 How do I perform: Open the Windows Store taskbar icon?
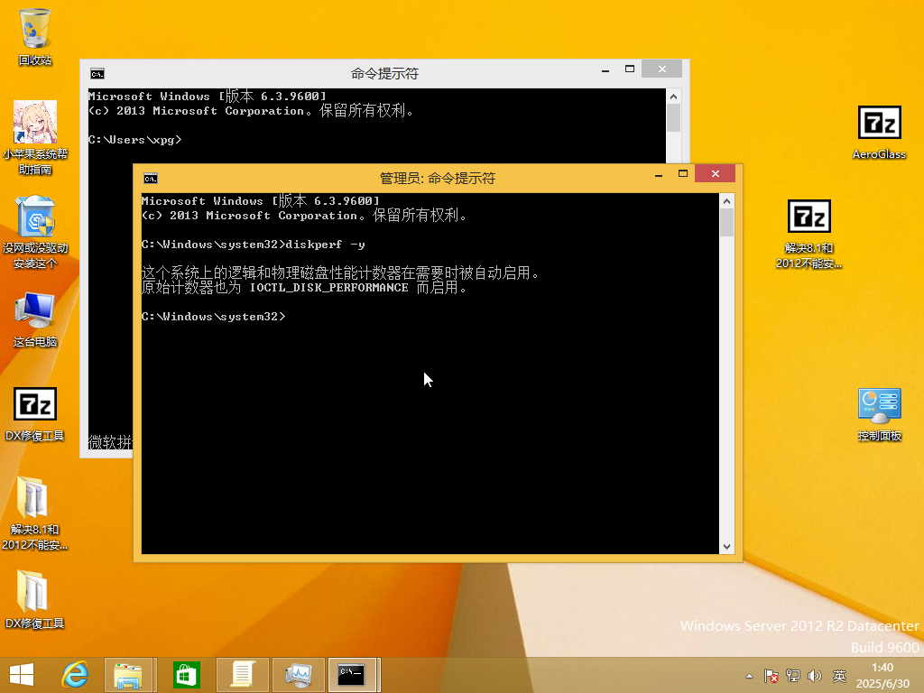pyautogui.click(x=186, y=675)
